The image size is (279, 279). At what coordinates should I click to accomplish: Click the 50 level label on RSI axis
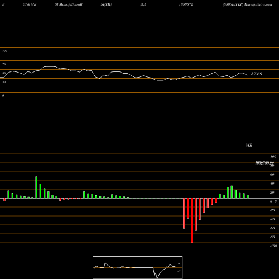point(4,73)
